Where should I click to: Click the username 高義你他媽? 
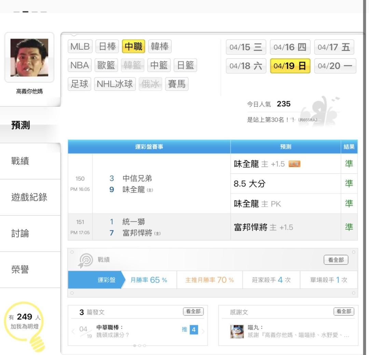pyautogui.click(x=29, y=91)
